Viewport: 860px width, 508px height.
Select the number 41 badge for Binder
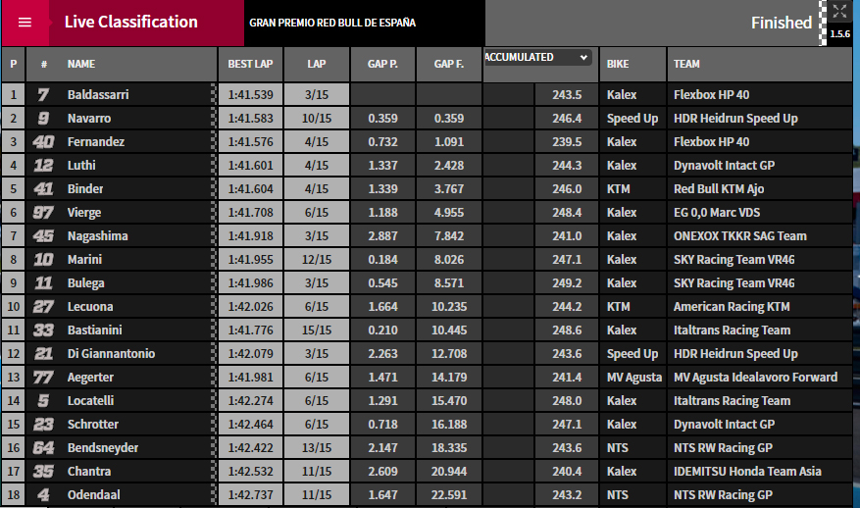pyautogui.click(x=43, y=189)
